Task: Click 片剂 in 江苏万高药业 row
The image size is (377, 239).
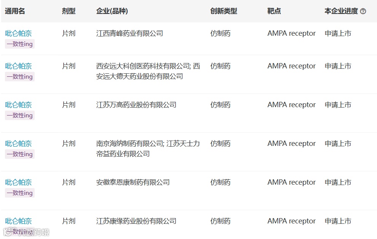Action: (69, 105)
